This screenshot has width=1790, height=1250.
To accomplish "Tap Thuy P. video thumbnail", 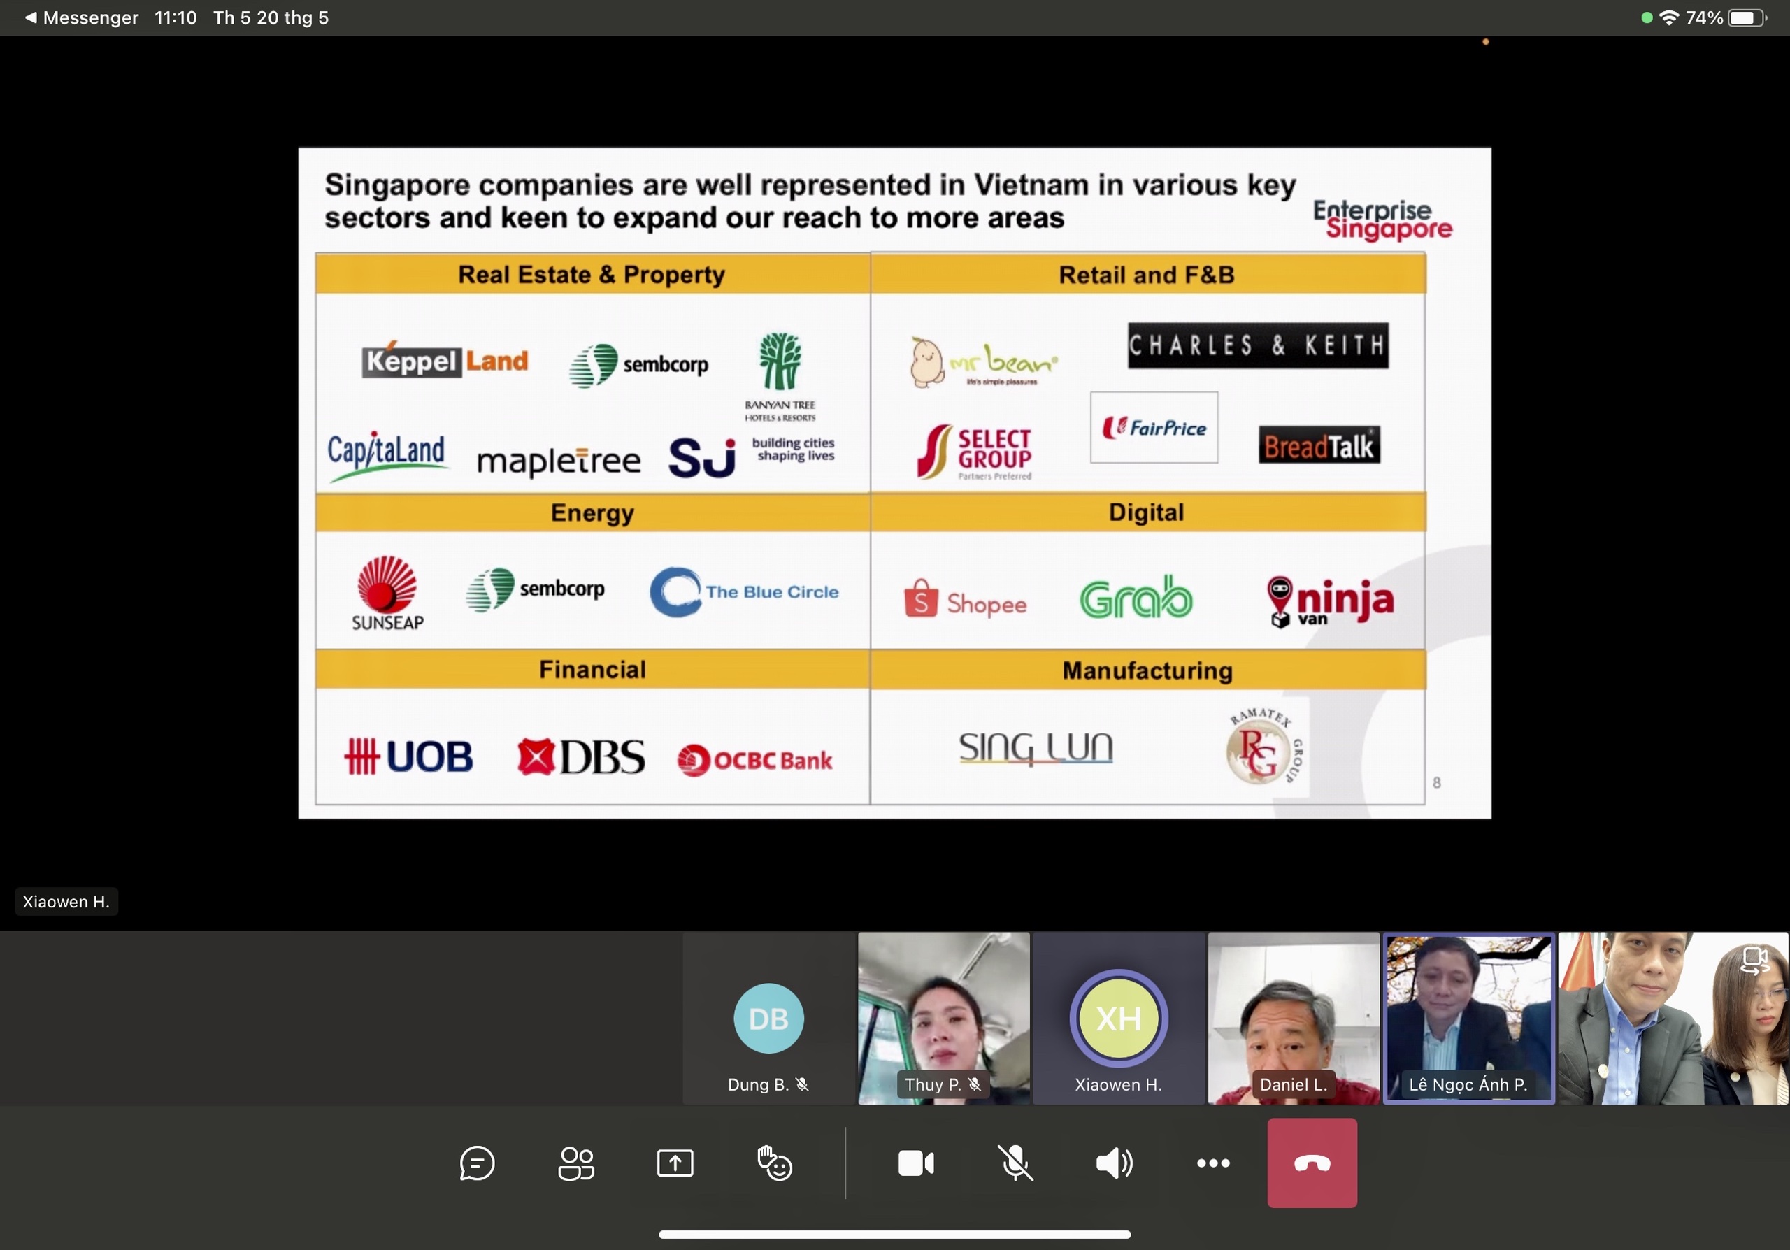I will (x=943, y=1019).
